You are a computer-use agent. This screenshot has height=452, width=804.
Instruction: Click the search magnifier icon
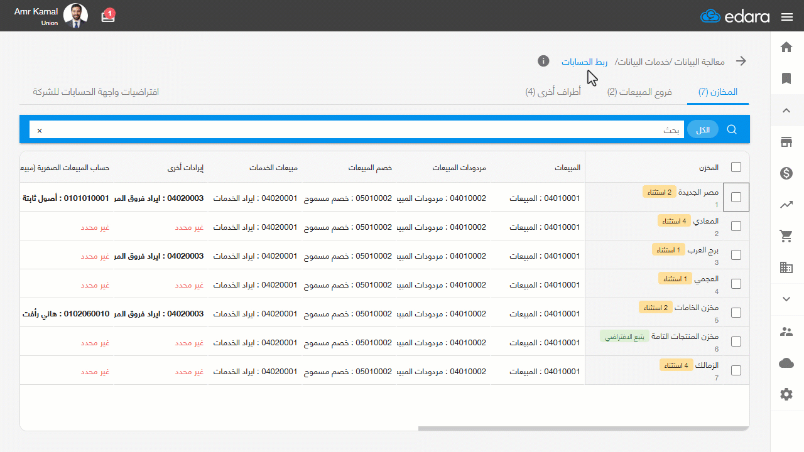pos(732,129)
